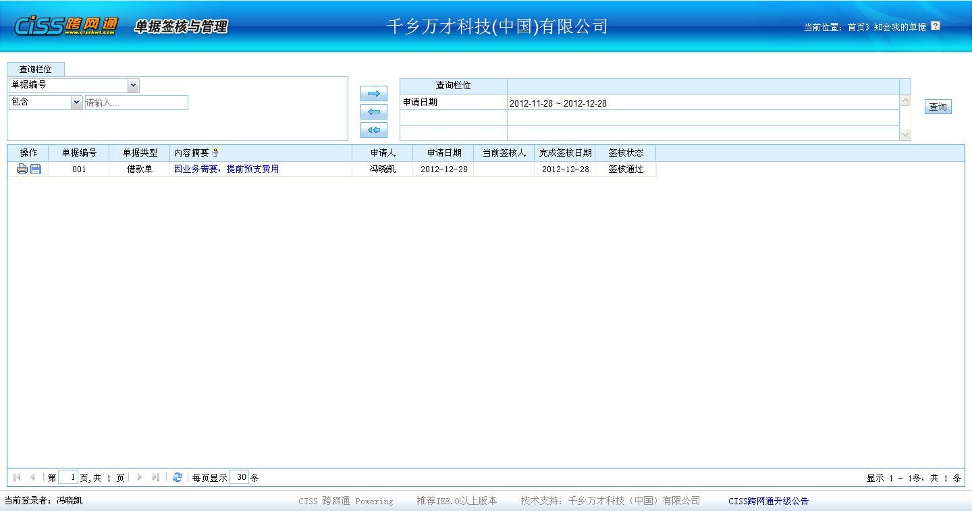The width and height of the screenshot is (972, 511).
Task: Select the 查询栏位 tab
Action: [35, 70]
